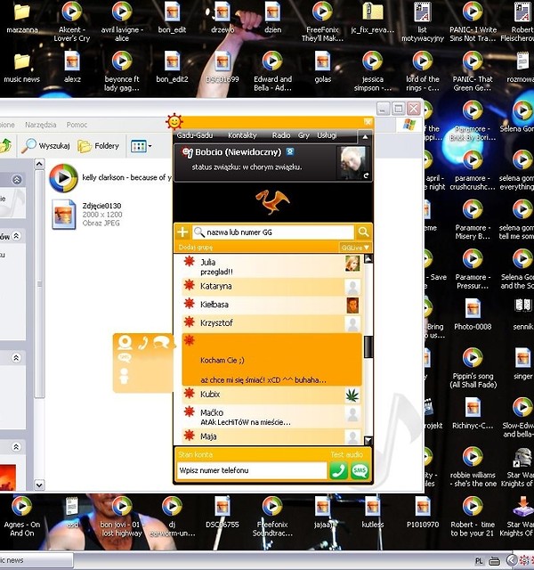Select contact Krzysztof

click(271, 323)
